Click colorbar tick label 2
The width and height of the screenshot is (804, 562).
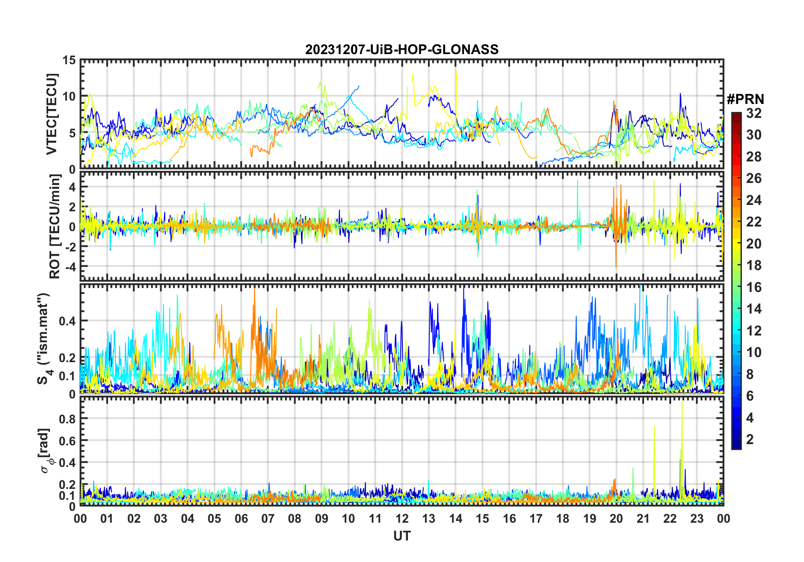pos(750,439)
